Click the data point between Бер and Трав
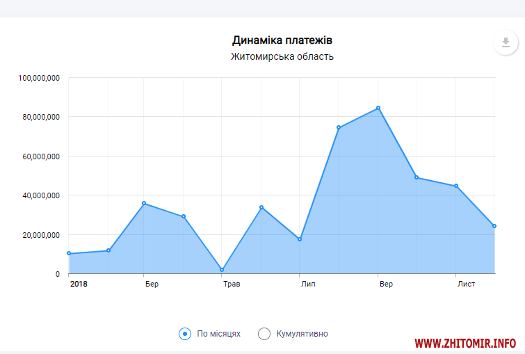 (x=184, y=216)
